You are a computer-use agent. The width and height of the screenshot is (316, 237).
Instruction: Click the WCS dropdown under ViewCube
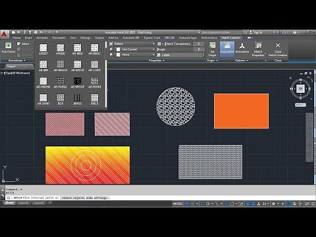coord(300,105)
